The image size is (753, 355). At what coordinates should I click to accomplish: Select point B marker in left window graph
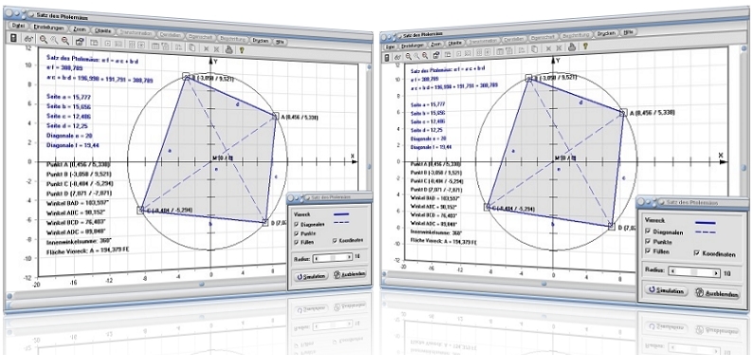coord(187,76)
